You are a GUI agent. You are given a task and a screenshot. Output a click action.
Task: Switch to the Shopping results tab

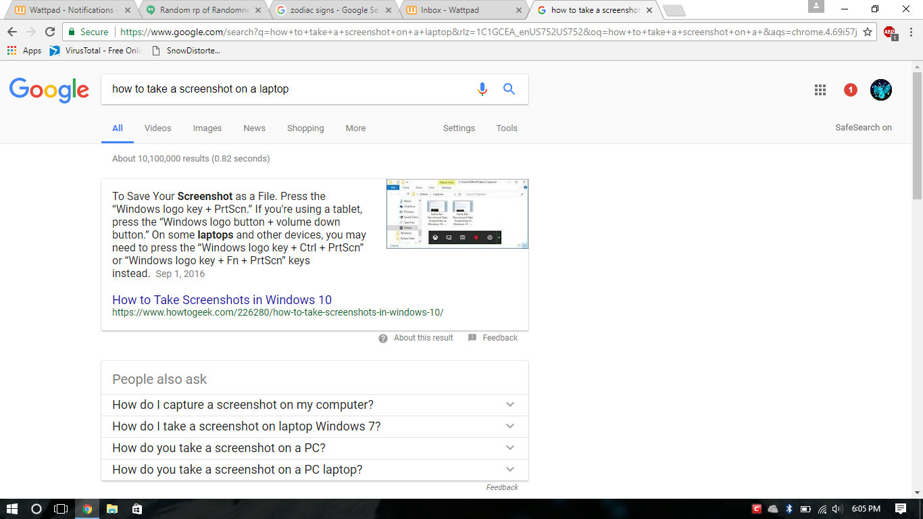pyautogui.click(x=305, y=128)
